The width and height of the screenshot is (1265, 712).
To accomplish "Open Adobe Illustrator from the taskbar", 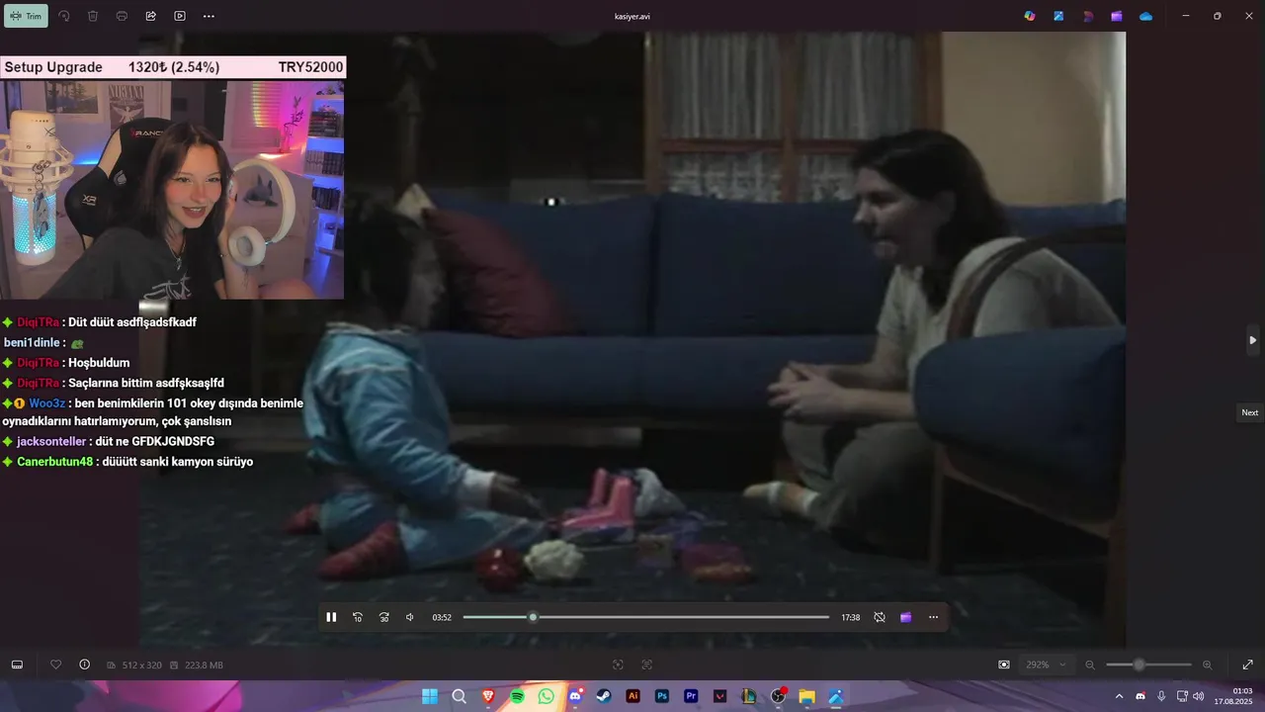I will click(633, 696).
